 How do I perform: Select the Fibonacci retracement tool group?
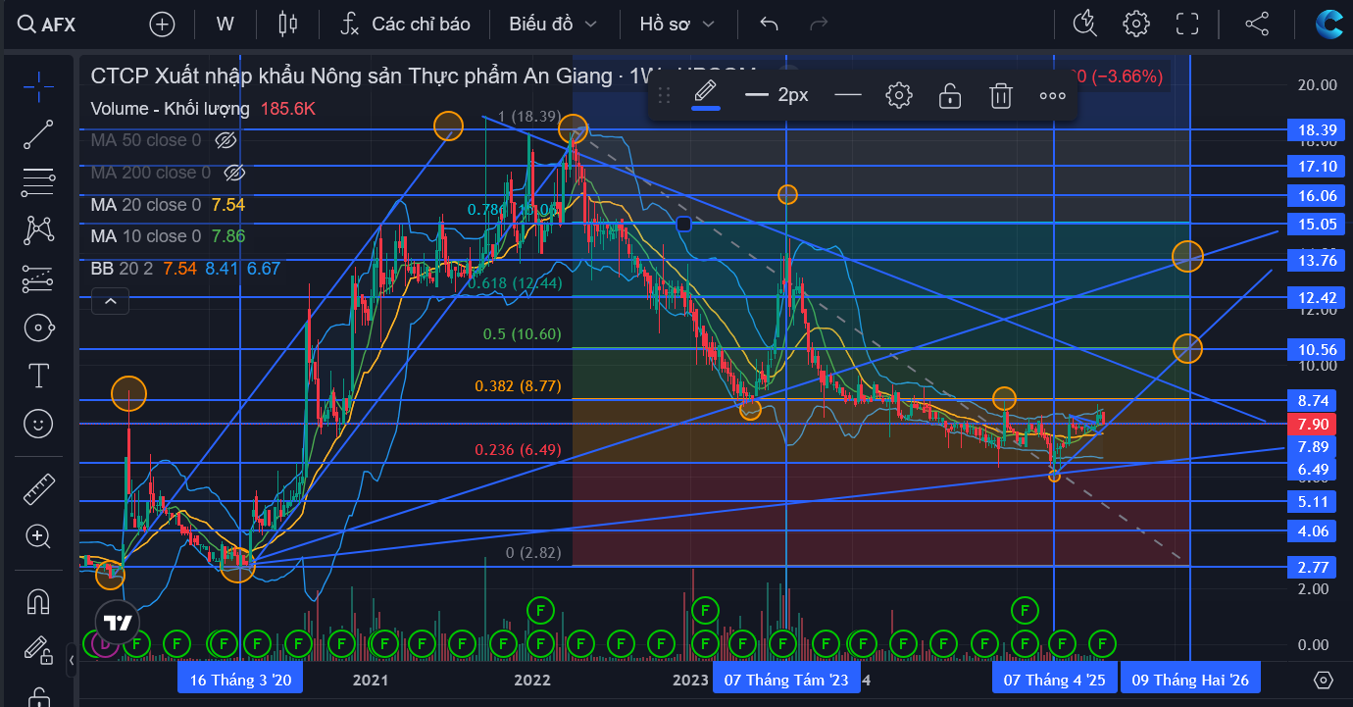[x=38, y=181]
